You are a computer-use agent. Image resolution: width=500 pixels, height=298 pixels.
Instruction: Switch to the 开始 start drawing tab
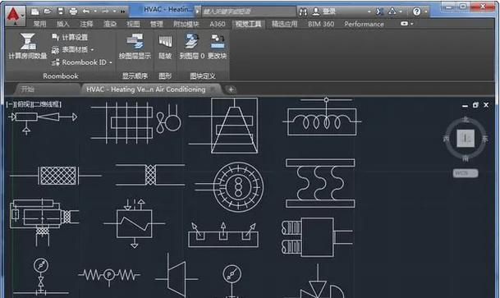click(x=27, y=89)
